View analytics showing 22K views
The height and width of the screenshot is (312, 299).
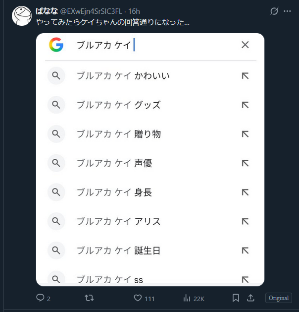pos(194,298)
